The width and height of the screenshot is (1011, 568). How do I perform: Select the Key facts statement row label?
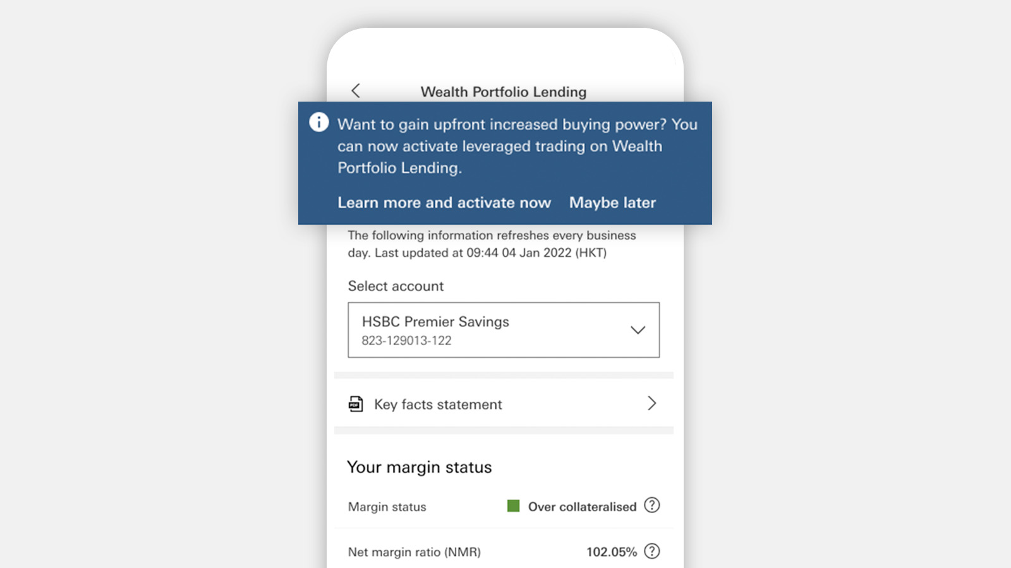coord(438,405)
